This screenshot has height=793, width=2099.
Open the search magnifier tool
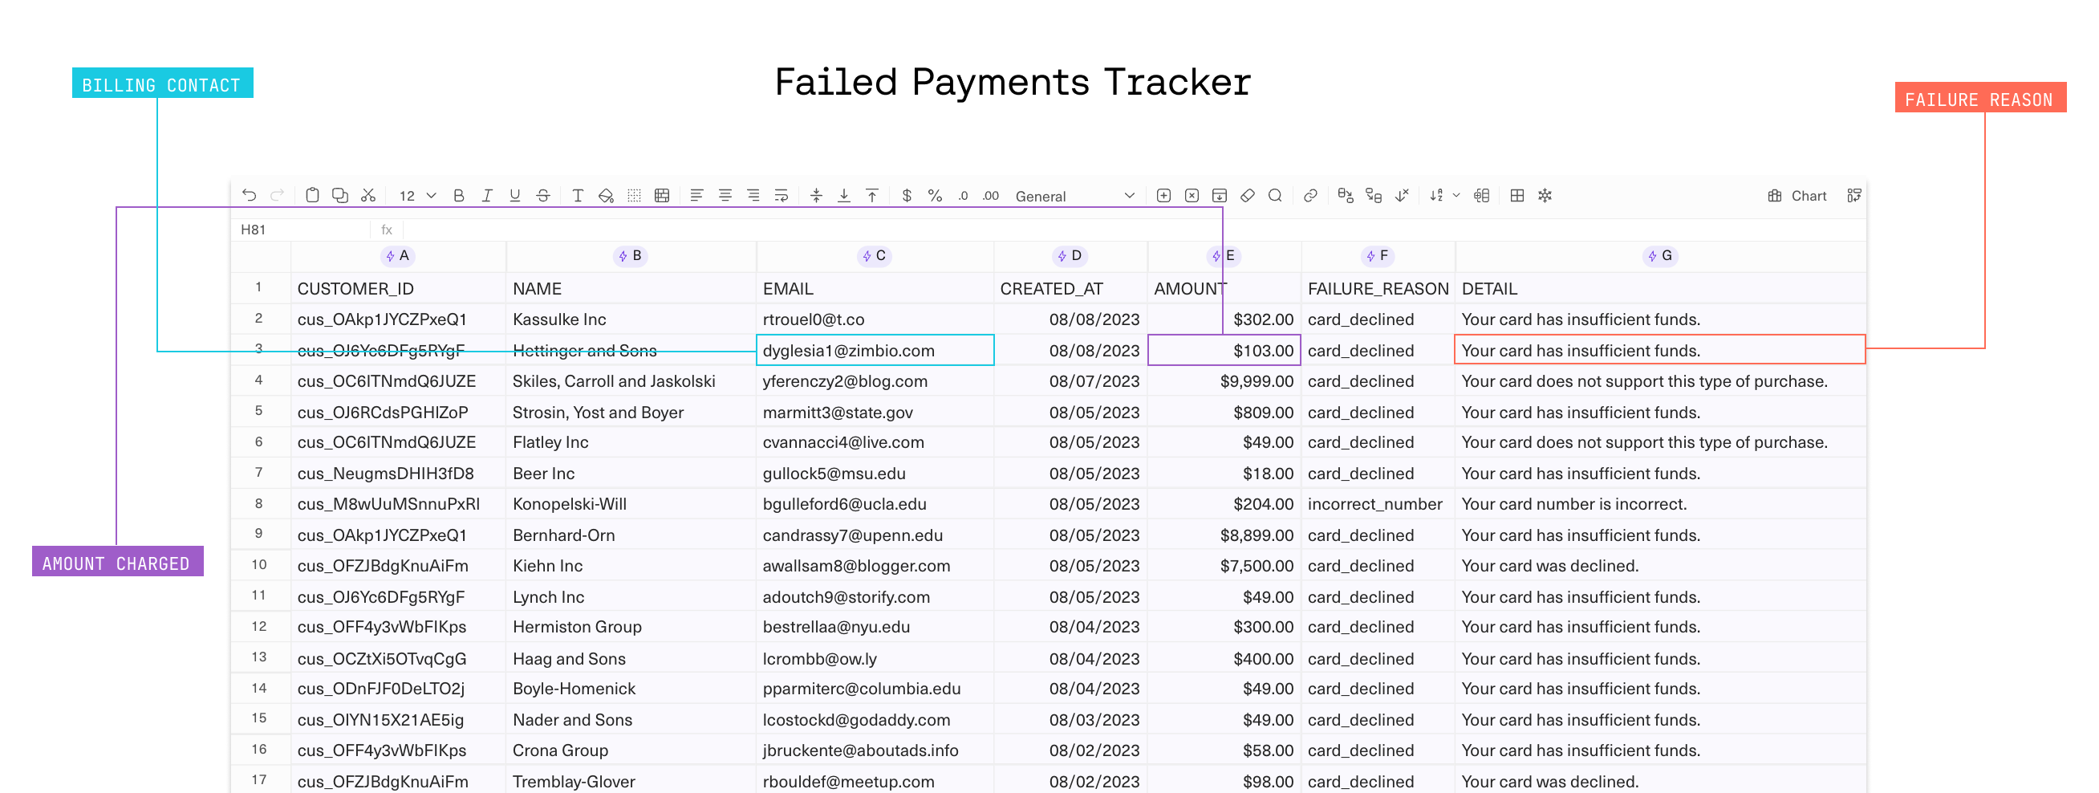[x=1275, y=196]
